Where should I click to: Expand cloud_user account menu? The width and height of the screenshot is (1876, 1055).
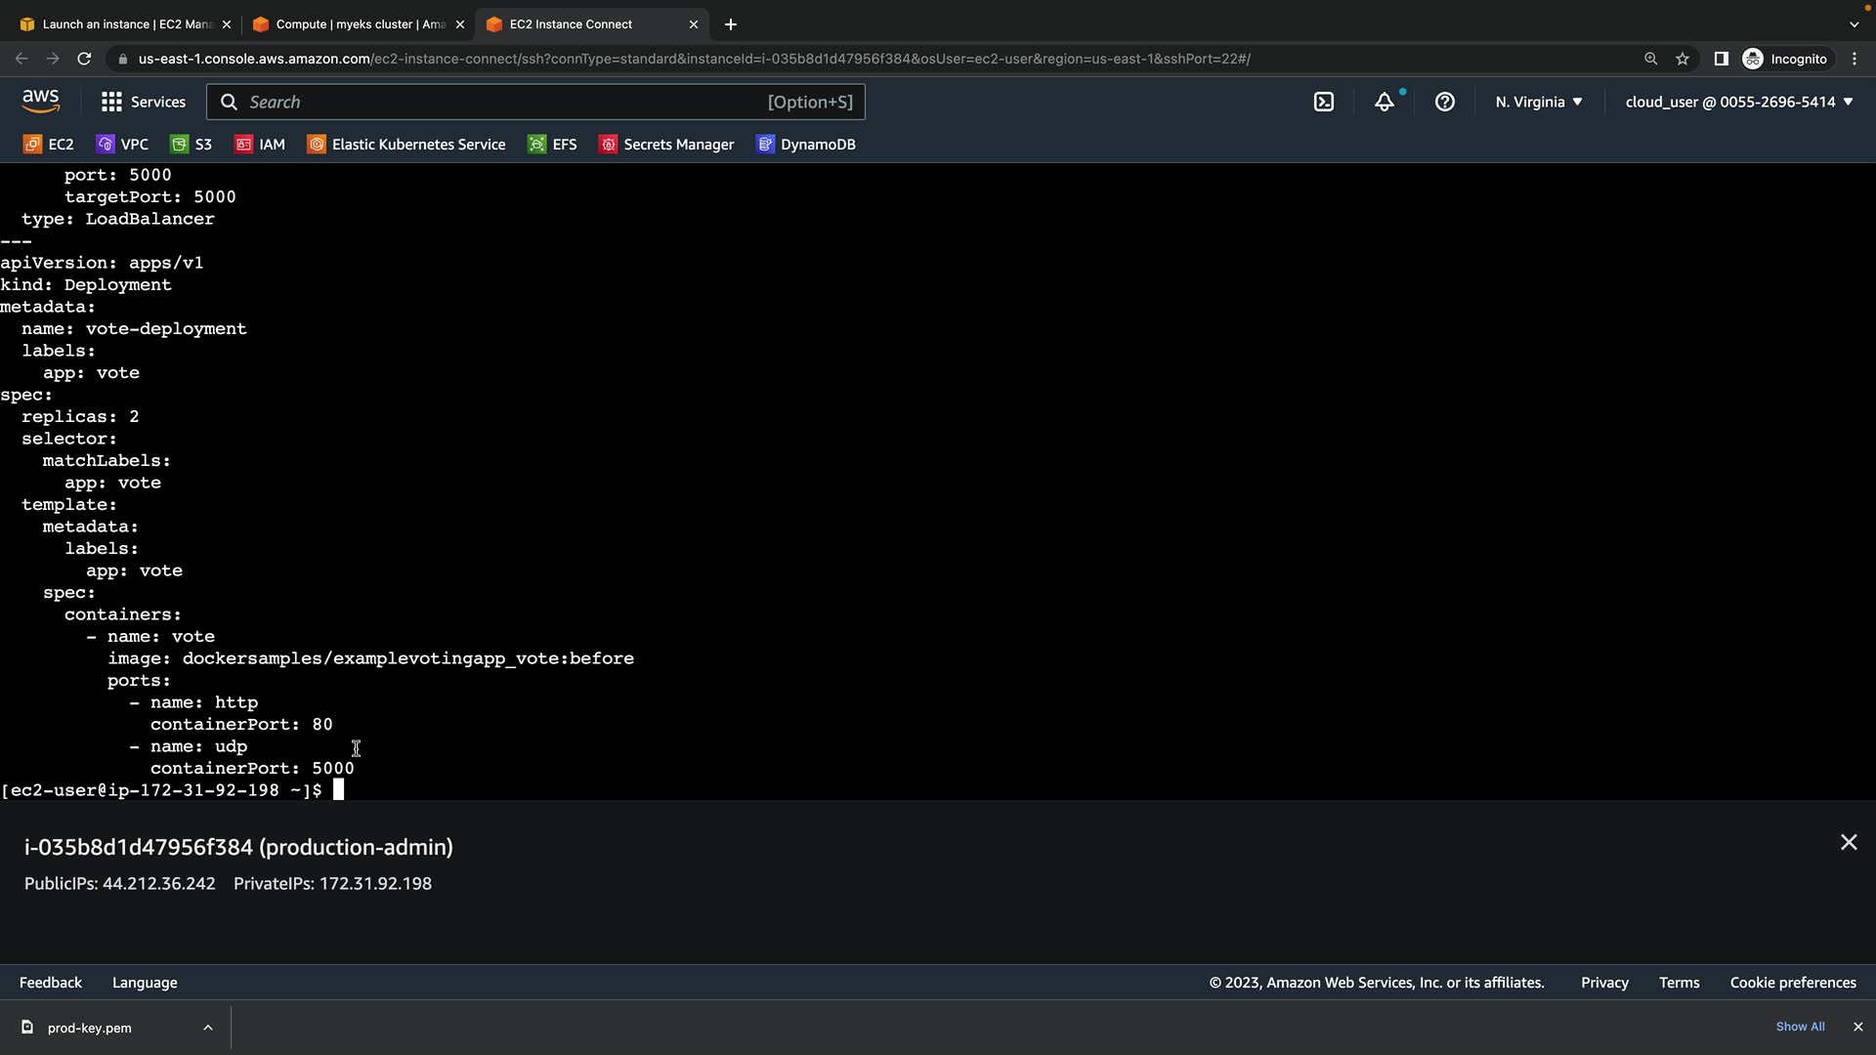pyautogui.click(x=1739, y=102)
